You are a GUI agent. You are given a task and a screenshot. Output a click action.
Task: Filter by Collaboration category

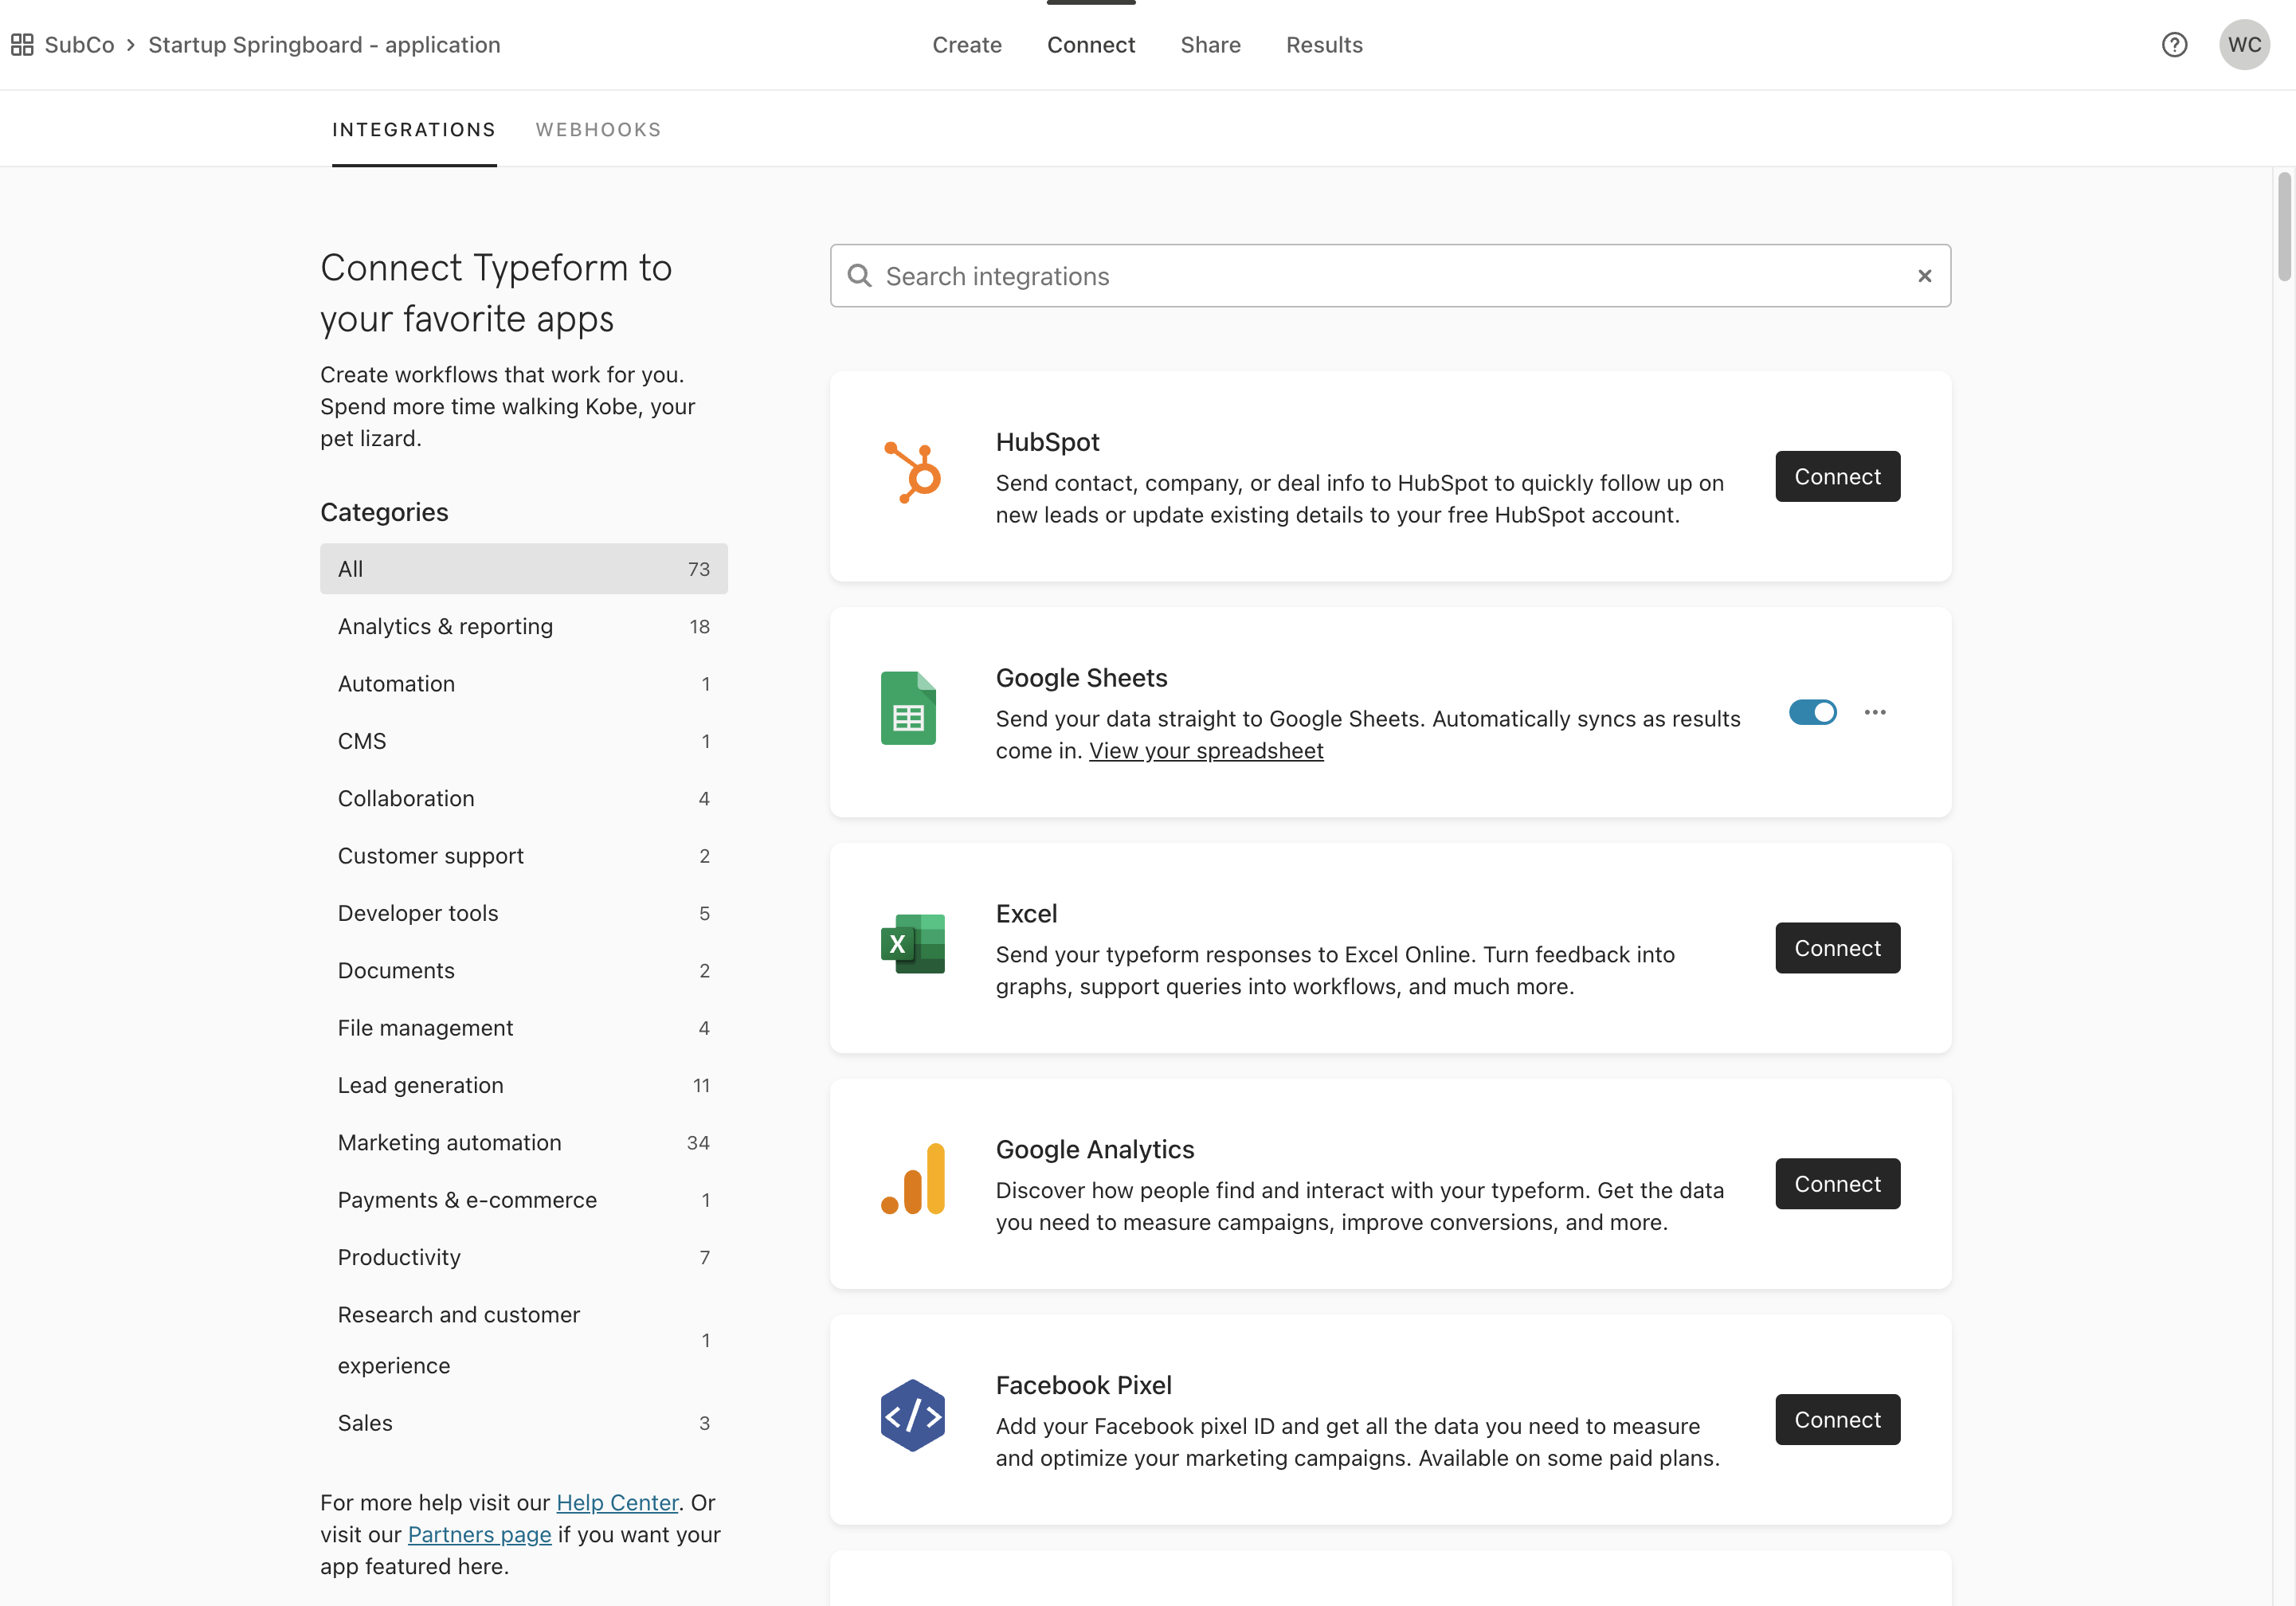click(524, 798)
